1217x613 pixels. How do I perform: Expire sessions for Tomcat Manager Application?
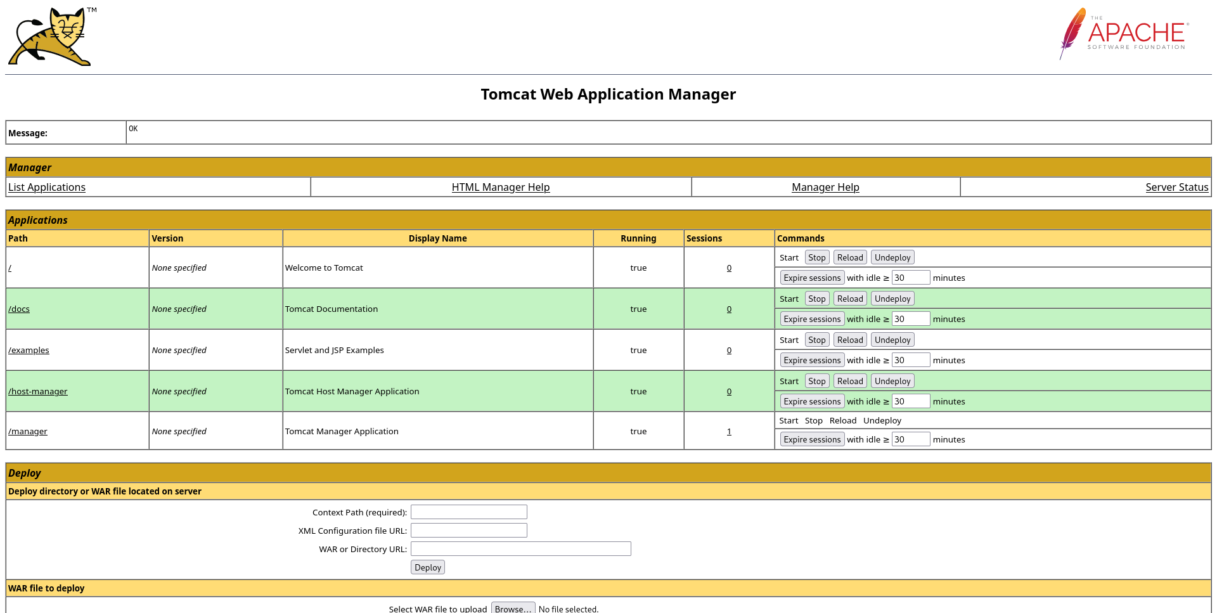coord(812,439)
